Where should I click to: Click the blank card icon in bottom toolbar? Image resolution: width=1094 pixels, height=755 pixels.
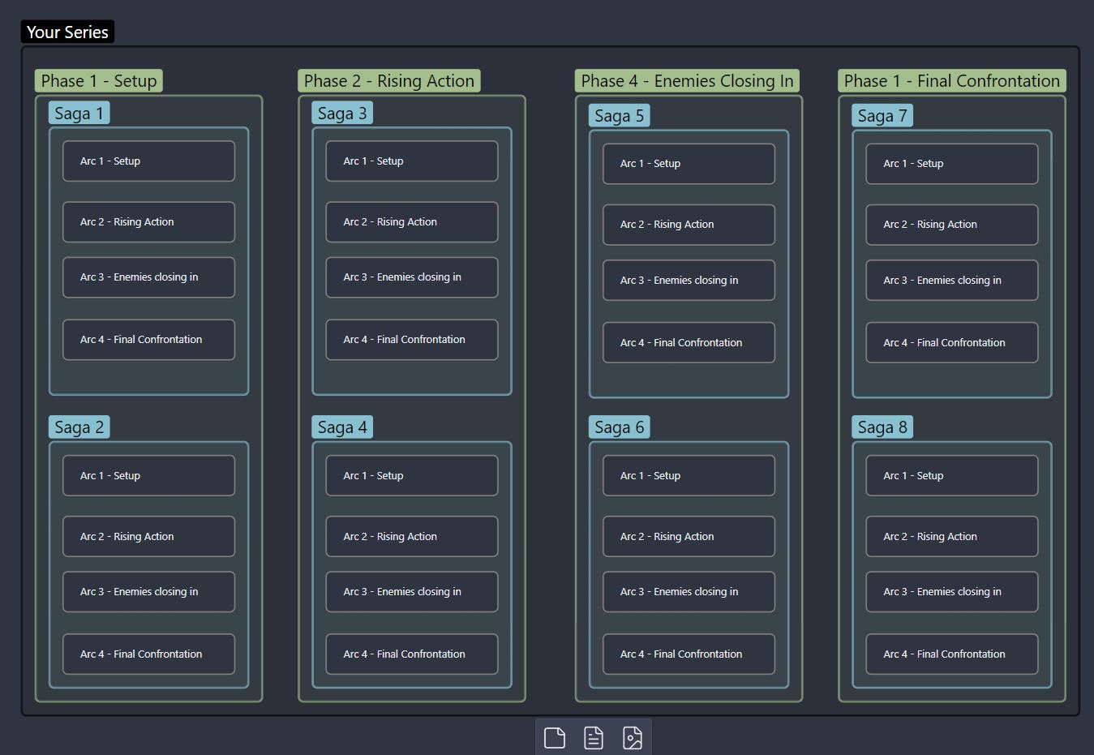(x=555, y=738)
